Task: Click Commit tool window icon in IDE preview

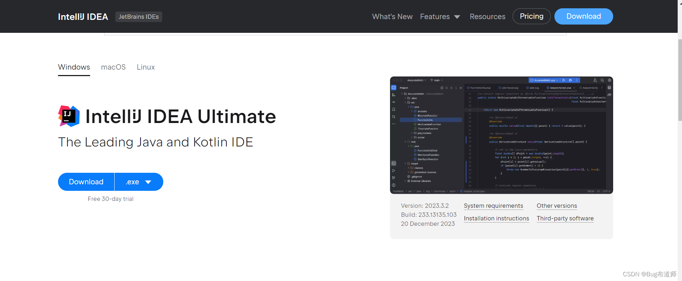Action: coord(394,102)
